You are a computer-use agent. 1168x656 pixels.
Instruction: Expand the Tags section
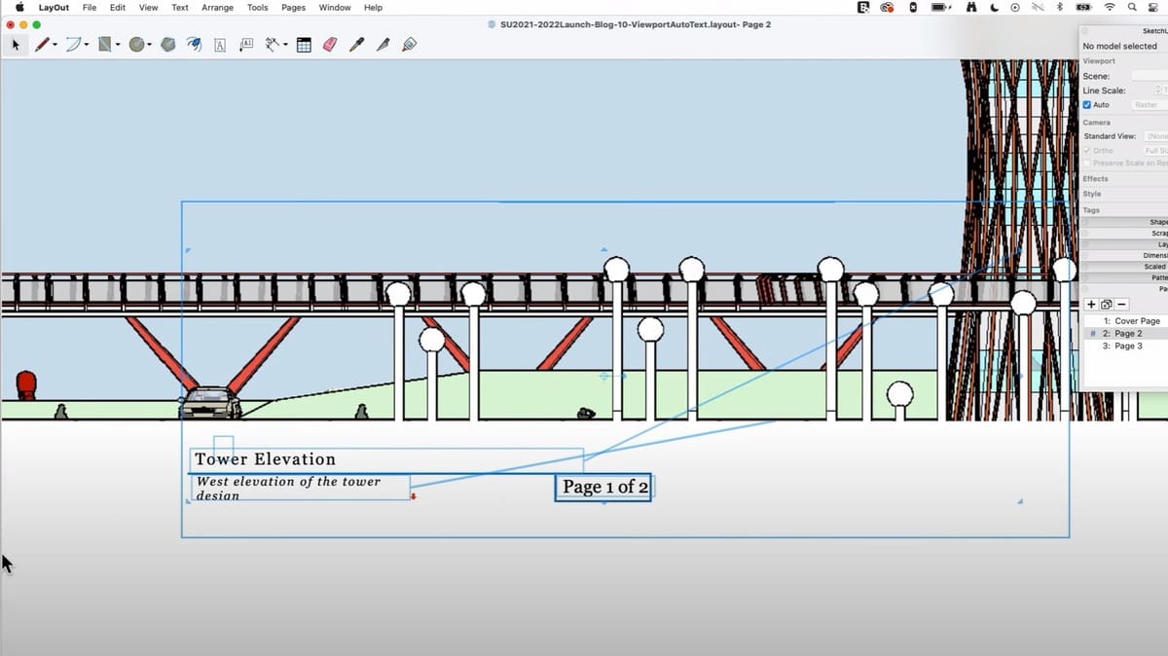tap(1091, 209)
